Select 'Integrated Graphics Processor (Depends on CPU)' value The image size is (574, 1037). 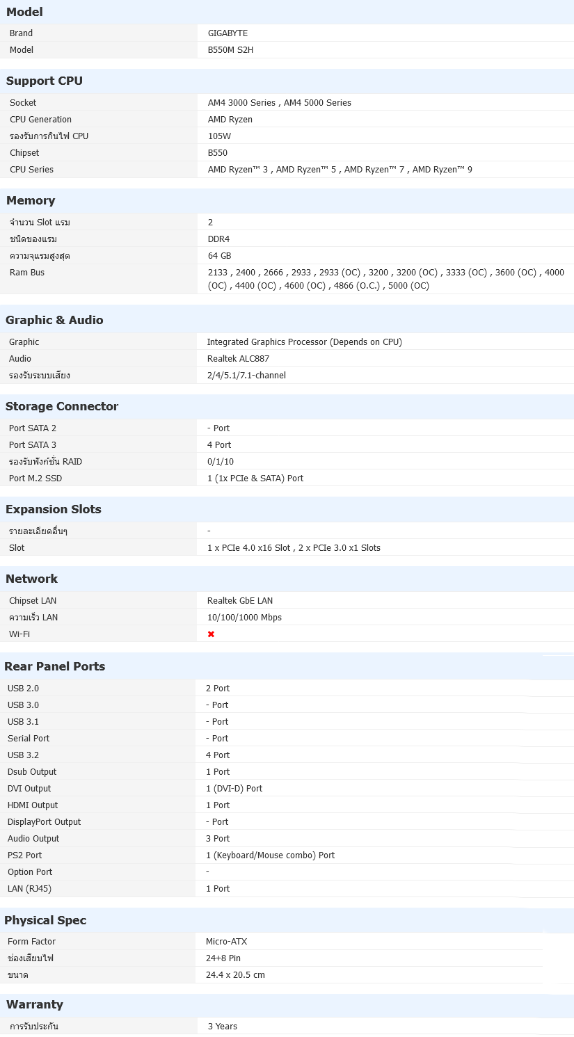pyautogui.click(x=305, y=342)
